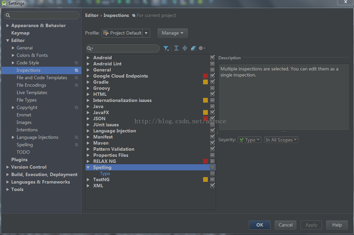This screenshot has height=235, width=354.
Task: Click the collapse all inspections icon
Action: click(x=185, y=48)
